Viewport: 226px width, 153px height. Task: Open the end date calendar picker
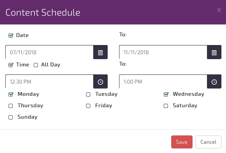(x=214, y=52)
